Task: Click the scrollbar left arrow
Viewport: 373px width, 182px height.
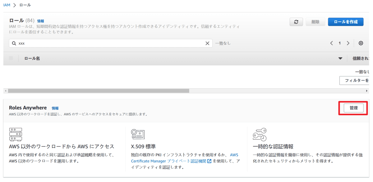Action: (x=5, y=91)
